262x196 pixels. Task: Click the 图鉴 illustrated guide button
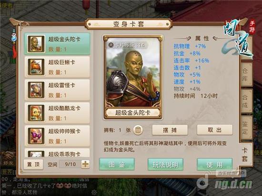pos(117,165)
